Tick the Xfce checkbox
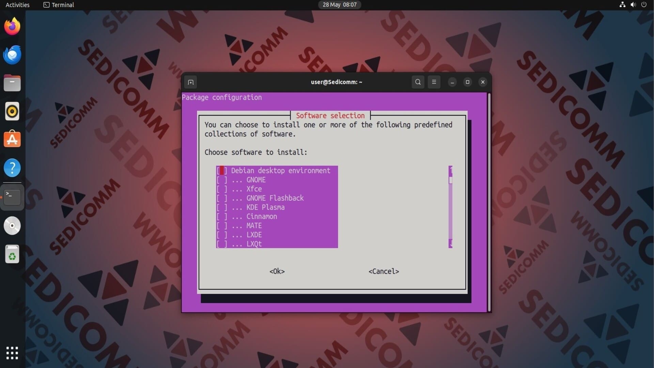 pyautogui.click(x=221, y=189)
